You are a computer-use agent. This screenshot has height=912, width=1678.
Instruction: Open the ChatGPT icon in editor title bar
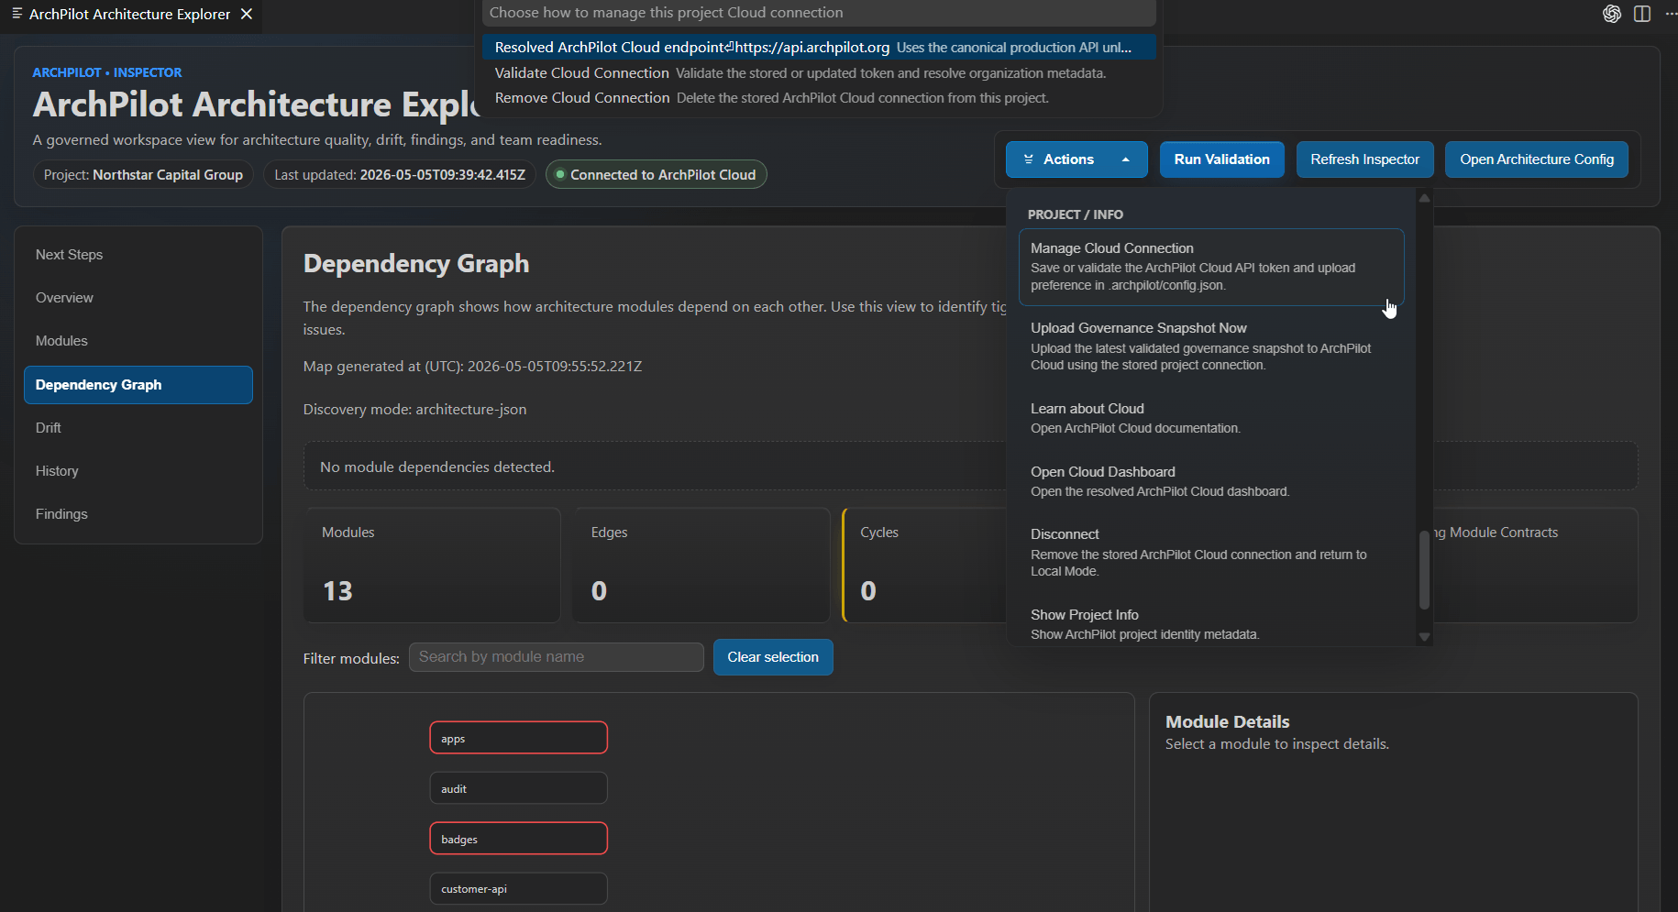[x=1611, y=14]
